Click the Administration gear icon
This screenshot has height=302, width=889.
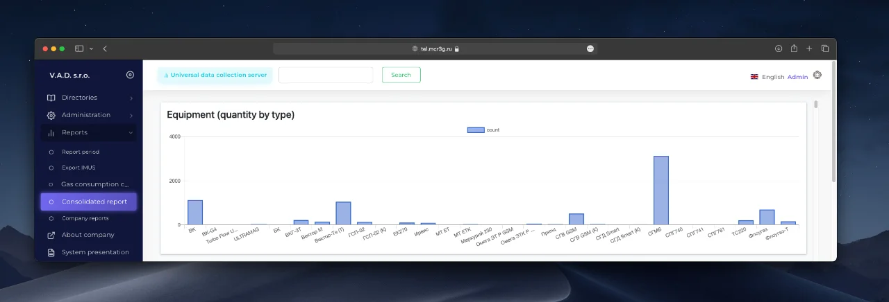(51, 115)
